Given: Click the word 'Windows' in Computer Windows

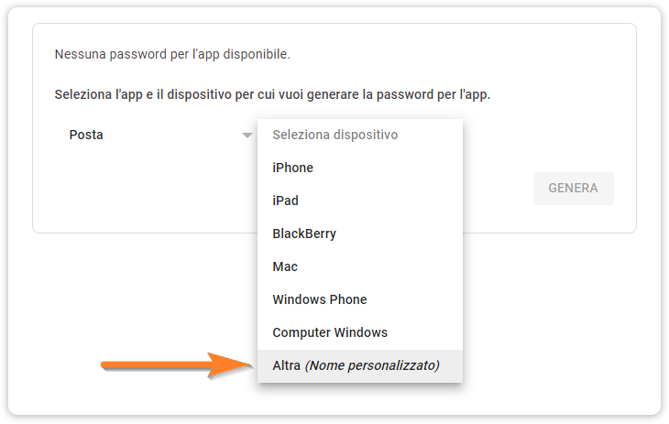Looking at the screenshot, I should pos(364,332).
